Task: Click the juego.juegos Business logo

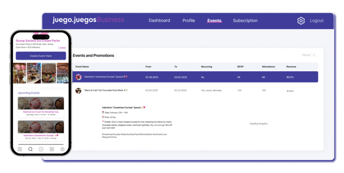Action: (x=88, y=20)
